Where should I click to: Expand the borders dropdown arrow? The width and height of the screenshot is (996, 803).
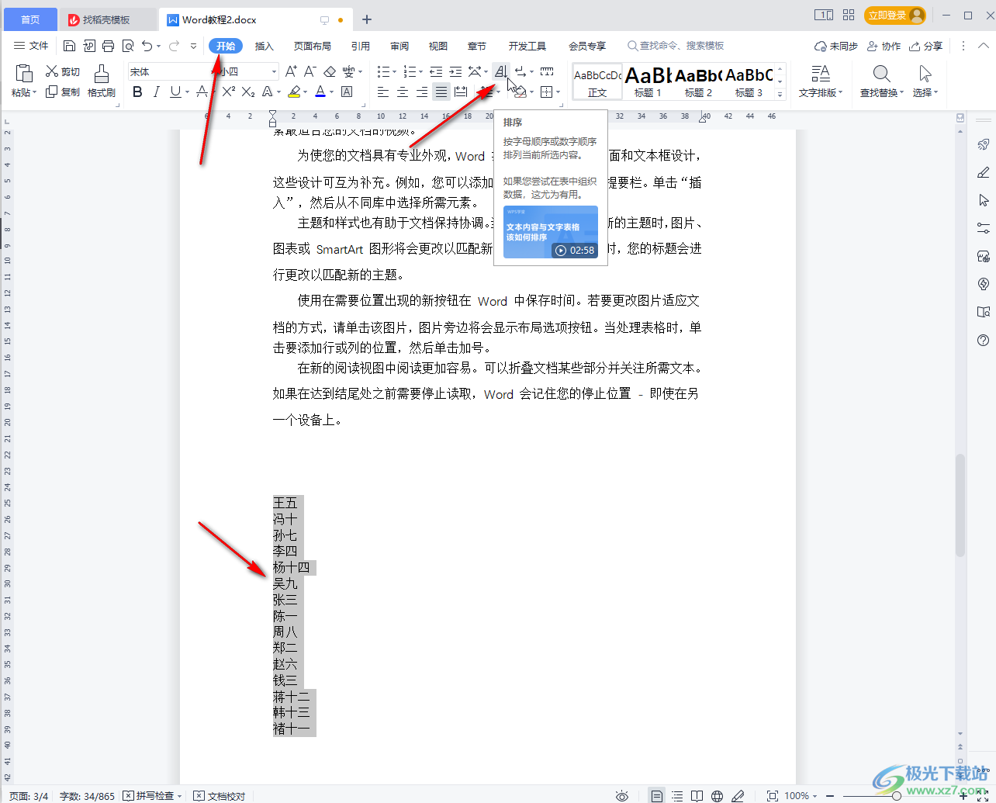click(x=558, y=92)
